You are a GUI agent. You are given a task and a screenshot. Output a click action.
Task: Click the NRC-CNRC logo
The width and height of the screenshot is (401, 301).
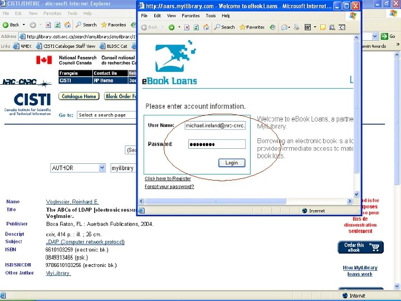coord(26,82)
